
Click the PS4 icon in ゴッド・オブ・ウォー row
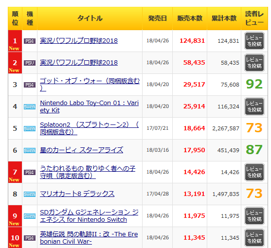(x=30, y=85)
